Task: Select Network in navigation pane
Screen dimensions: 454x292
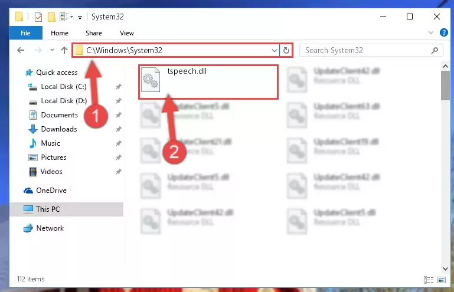Action: pyautogui.click(x=50, y=228)
